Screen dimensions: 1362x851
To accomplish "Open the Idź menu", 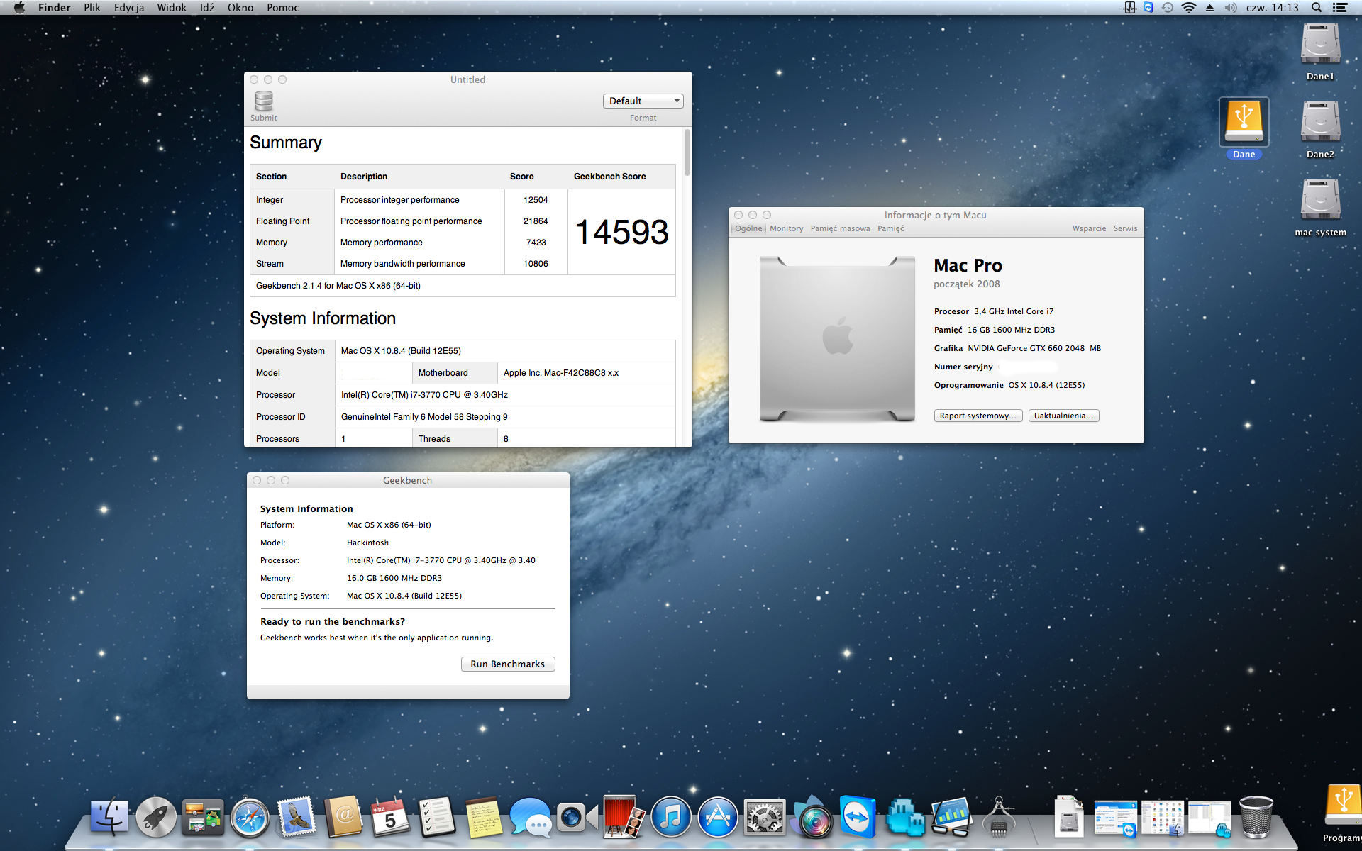I will click(207, 8).
